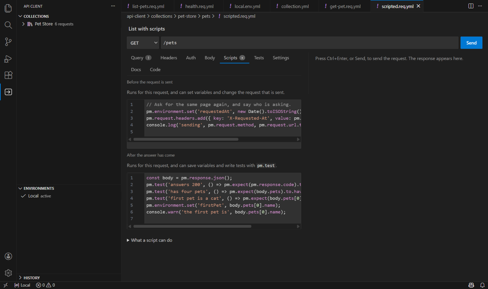
Task: Open the Copilot status icon
Action: [471, 285]
